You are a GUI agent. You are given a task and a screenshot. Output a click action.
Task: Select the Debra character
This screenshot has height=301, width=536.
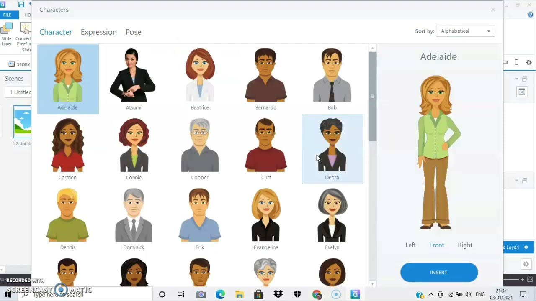pos(332,149)
